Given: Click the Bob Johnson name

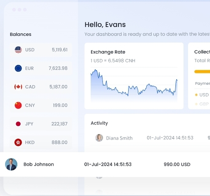Looking at the screenshot, I should [39, 164].
